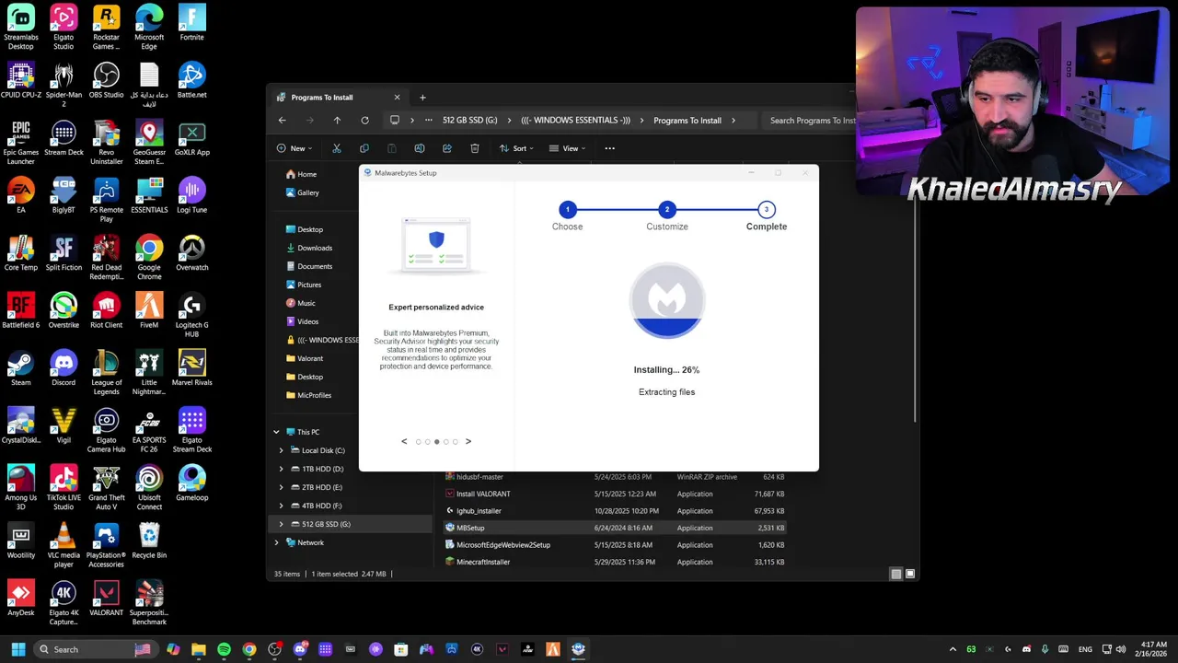
Task: Select the Install VALORANT file row
Action: coord(615,494)
